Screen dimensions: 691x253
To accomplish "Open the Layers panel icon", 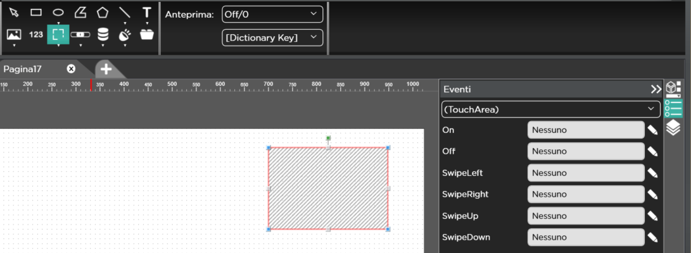I will point(673,128).
